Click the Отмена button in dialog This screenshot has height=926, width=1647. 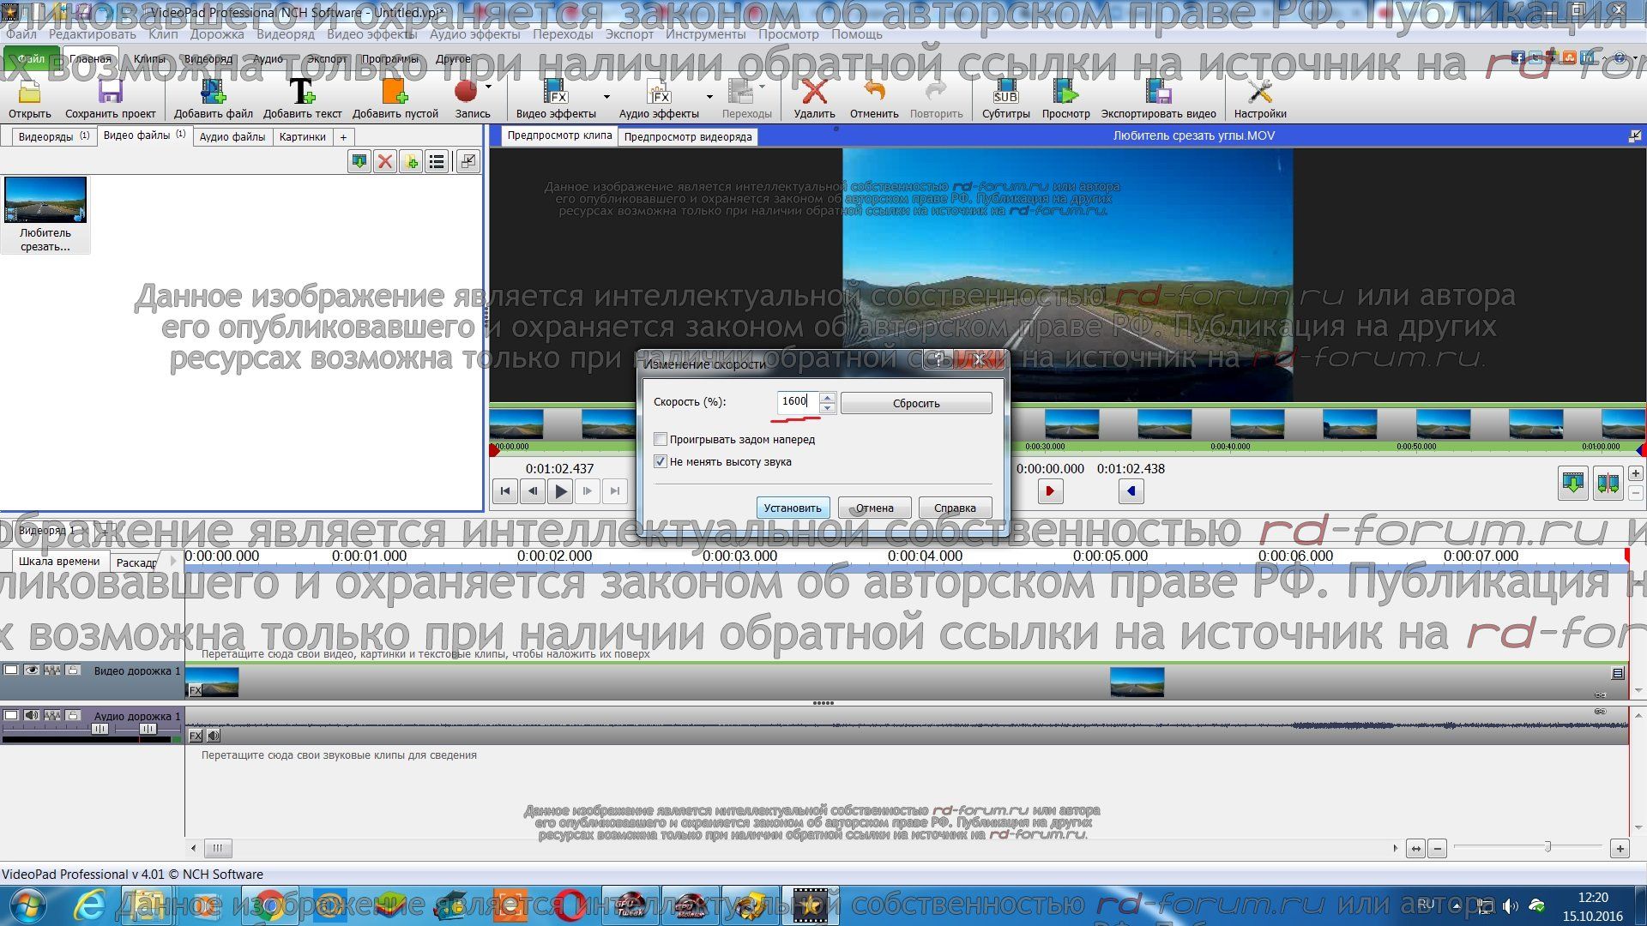coord(874,508)
